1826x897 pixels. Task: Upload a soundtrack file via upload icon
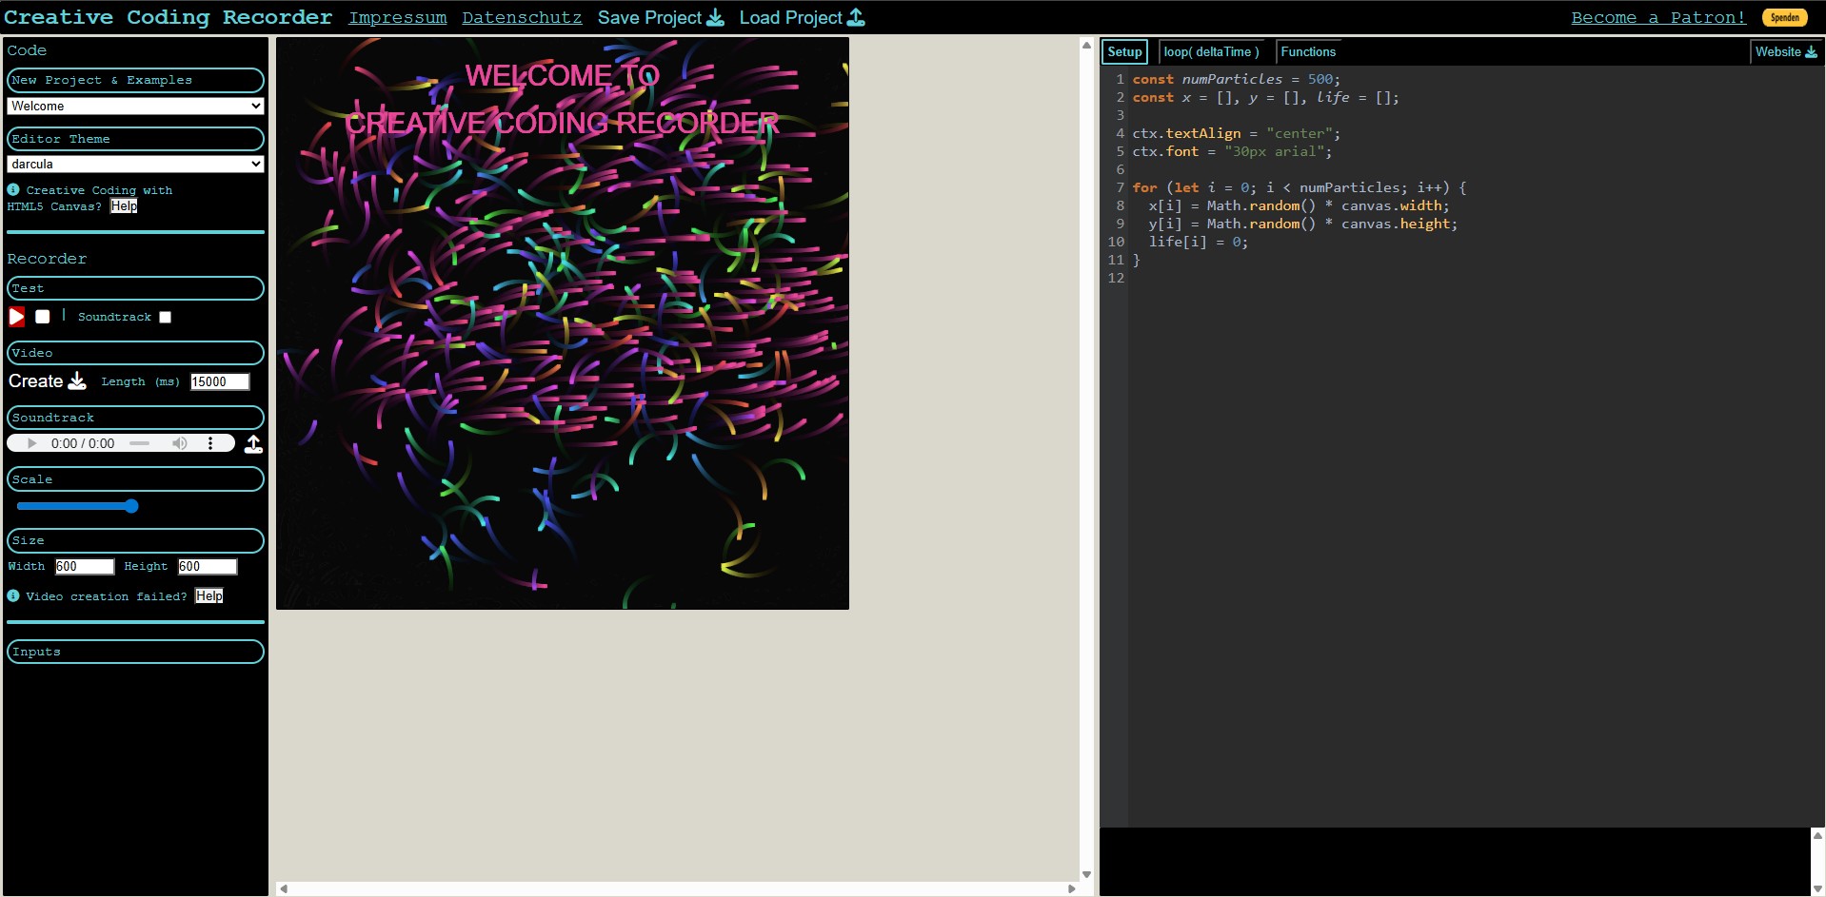[253, 443]
